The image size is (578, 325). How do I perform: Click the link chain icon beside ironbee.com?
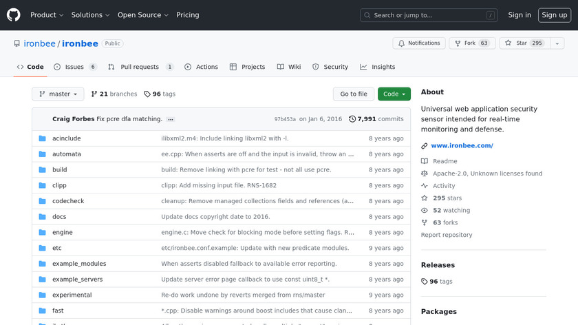(x=425, y=146)
